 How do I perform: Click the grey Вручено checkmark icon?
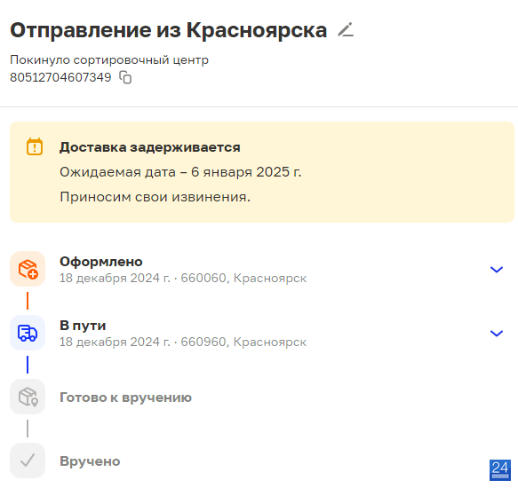coord(28,460)
